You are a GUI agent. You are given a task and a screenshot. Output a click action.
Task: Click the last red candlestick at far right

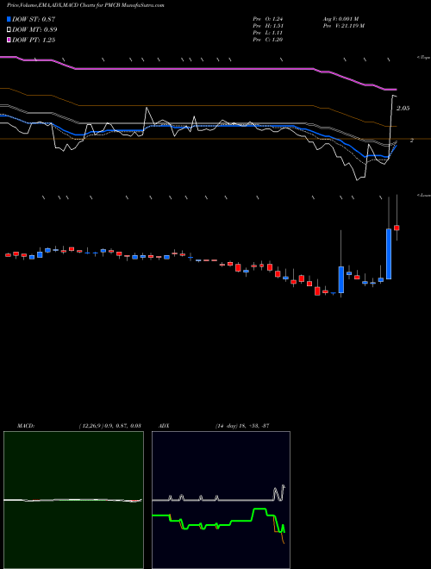(x=397, y=228)
